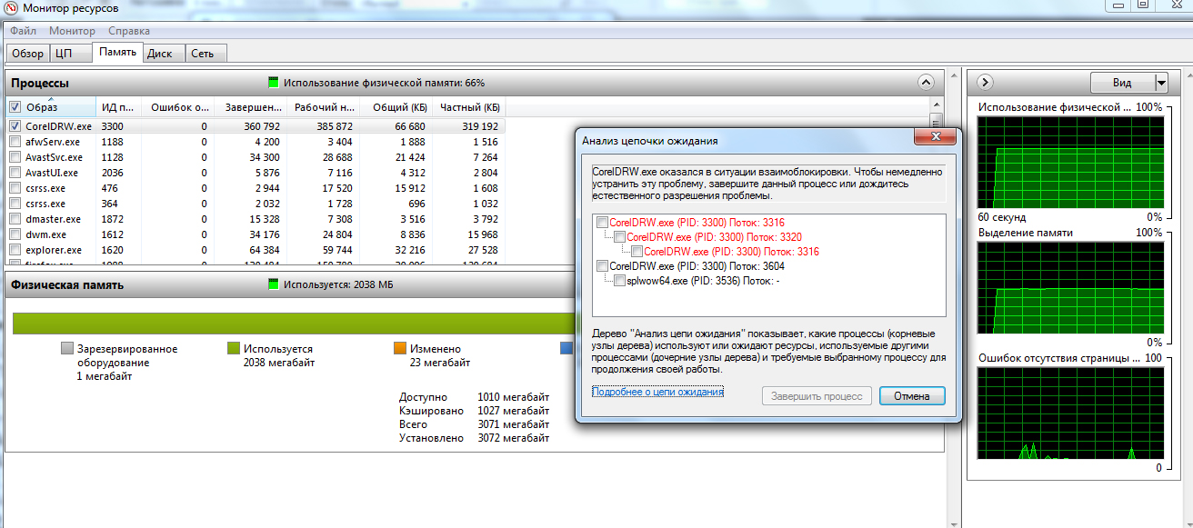Click the green physical memory usage indicator
The width and height of the screenshot is (1193, 528).
[273, 83]
